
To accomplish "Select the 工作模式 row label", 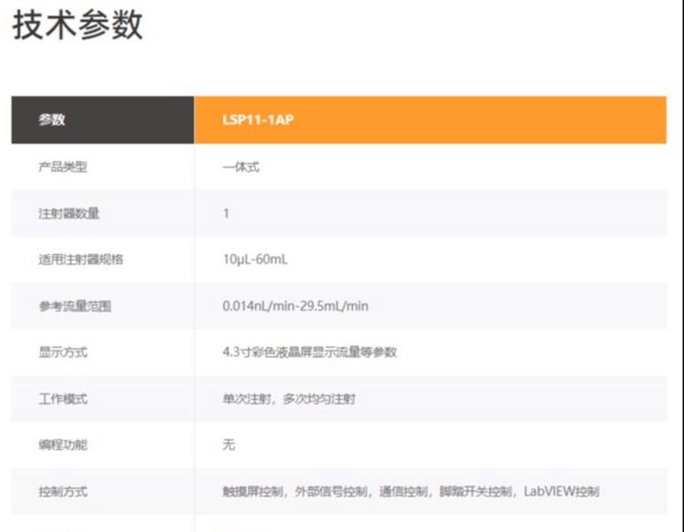I will click(x=63, y=399).
